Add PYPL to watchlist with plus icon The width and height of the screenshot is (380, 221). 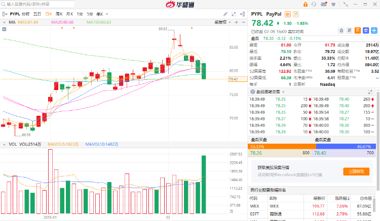(x=374, y=30)
